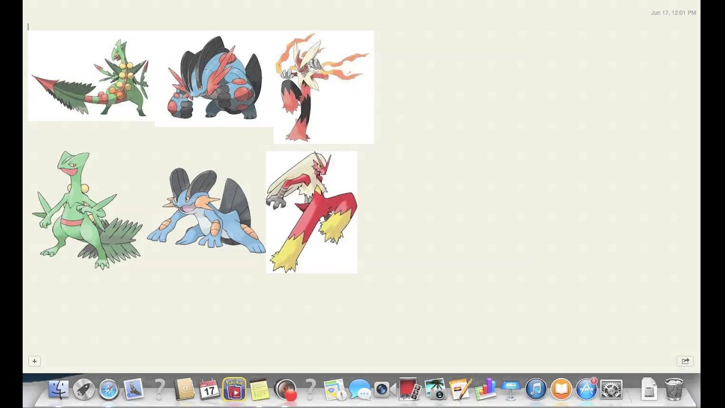This screenshot has height=408, width=725.
Task: Open iPhoto camera and palm icon
Action: 435,389
